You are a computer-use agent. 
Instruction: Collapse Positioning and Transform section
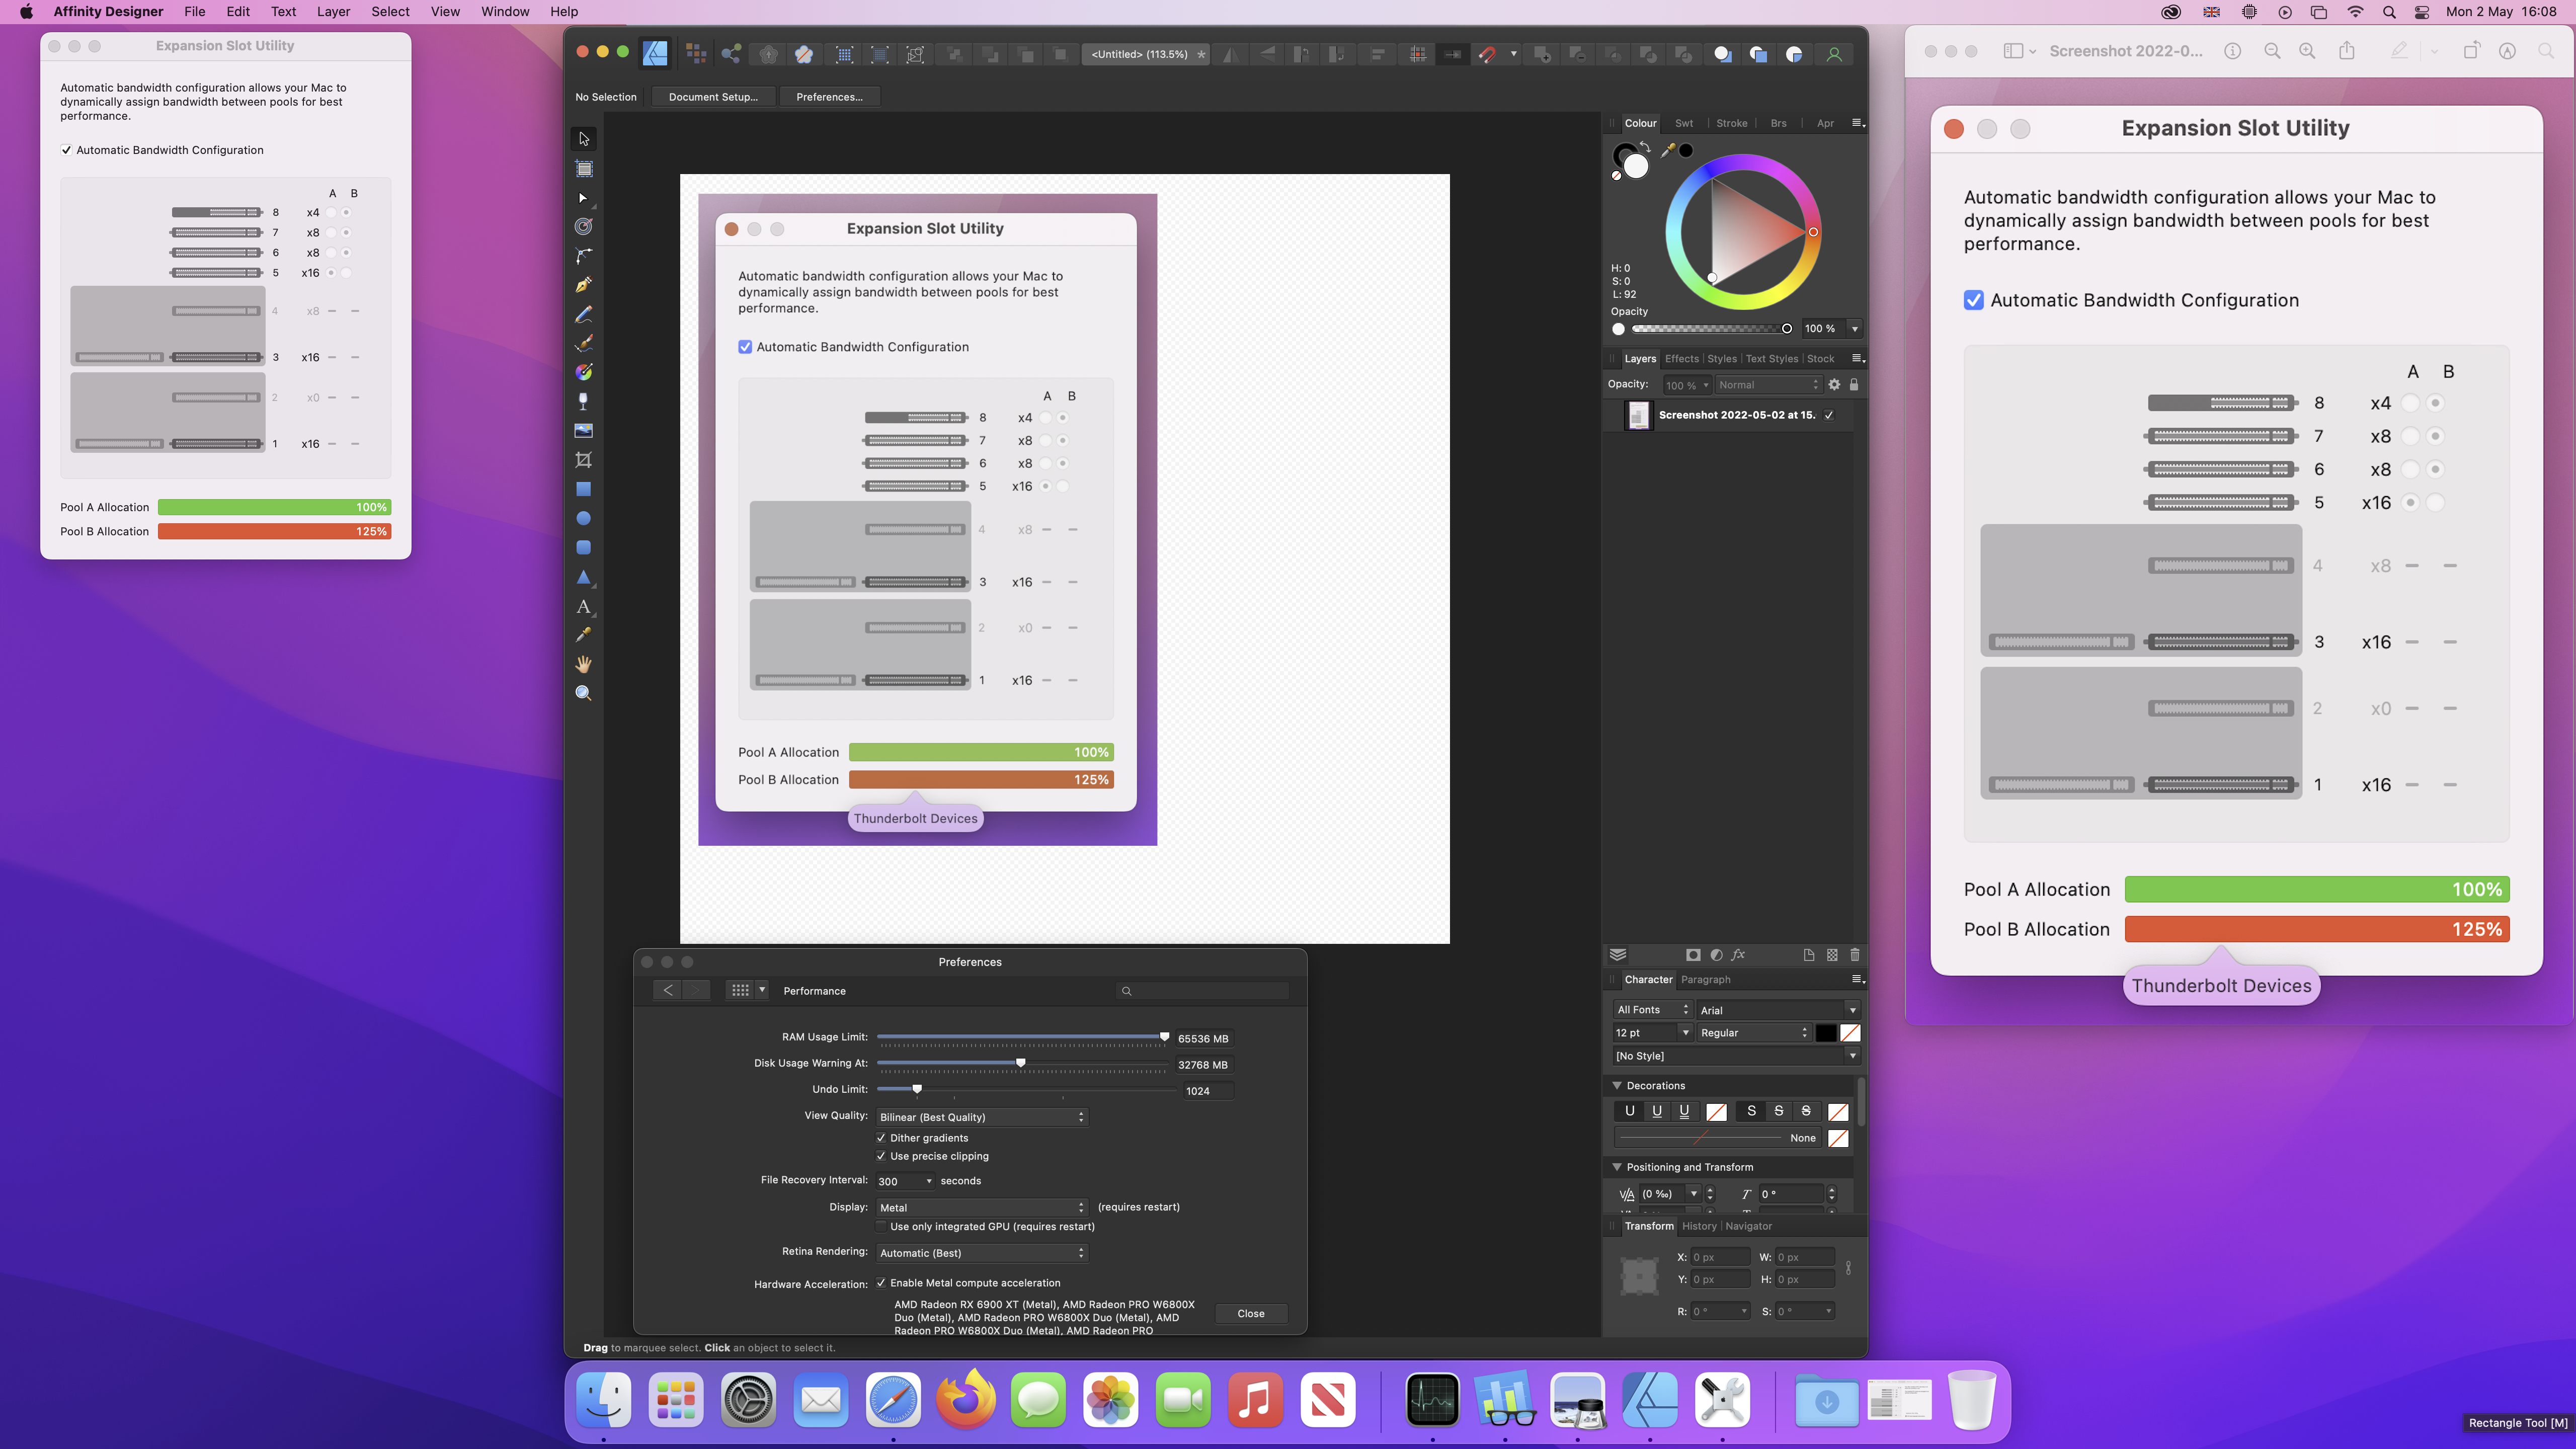[1617, 1167]
